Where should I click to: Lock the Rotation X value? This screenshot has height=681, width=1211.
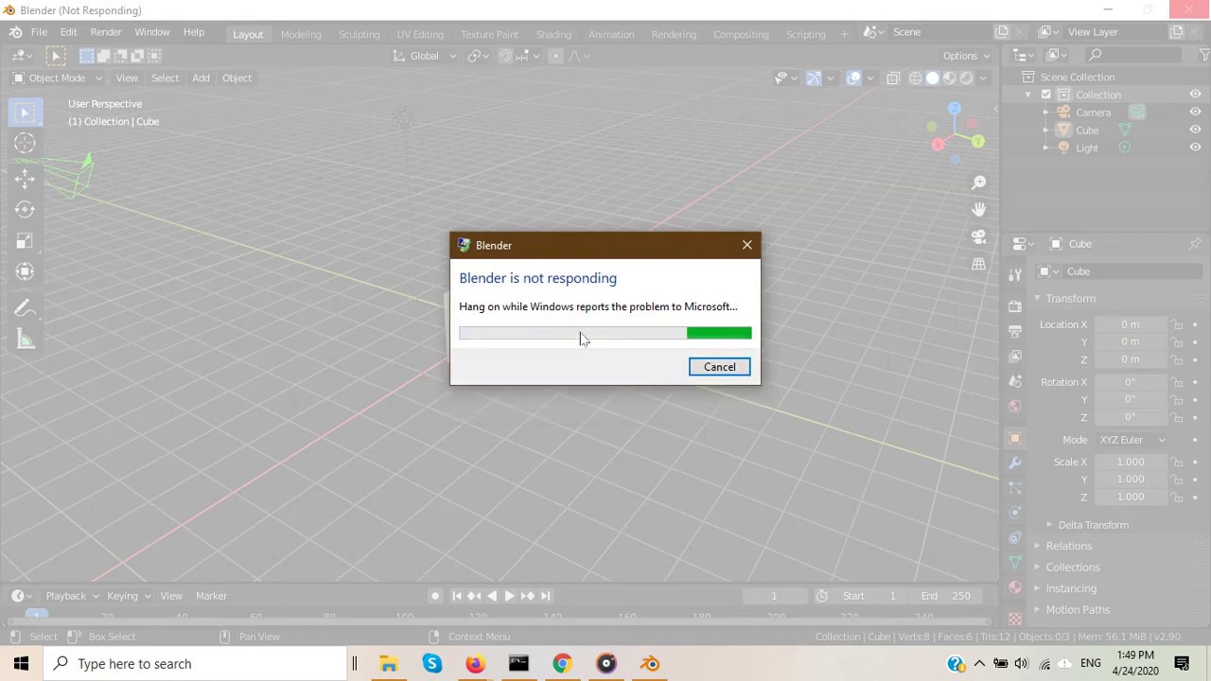click(x=1177, y=382)
